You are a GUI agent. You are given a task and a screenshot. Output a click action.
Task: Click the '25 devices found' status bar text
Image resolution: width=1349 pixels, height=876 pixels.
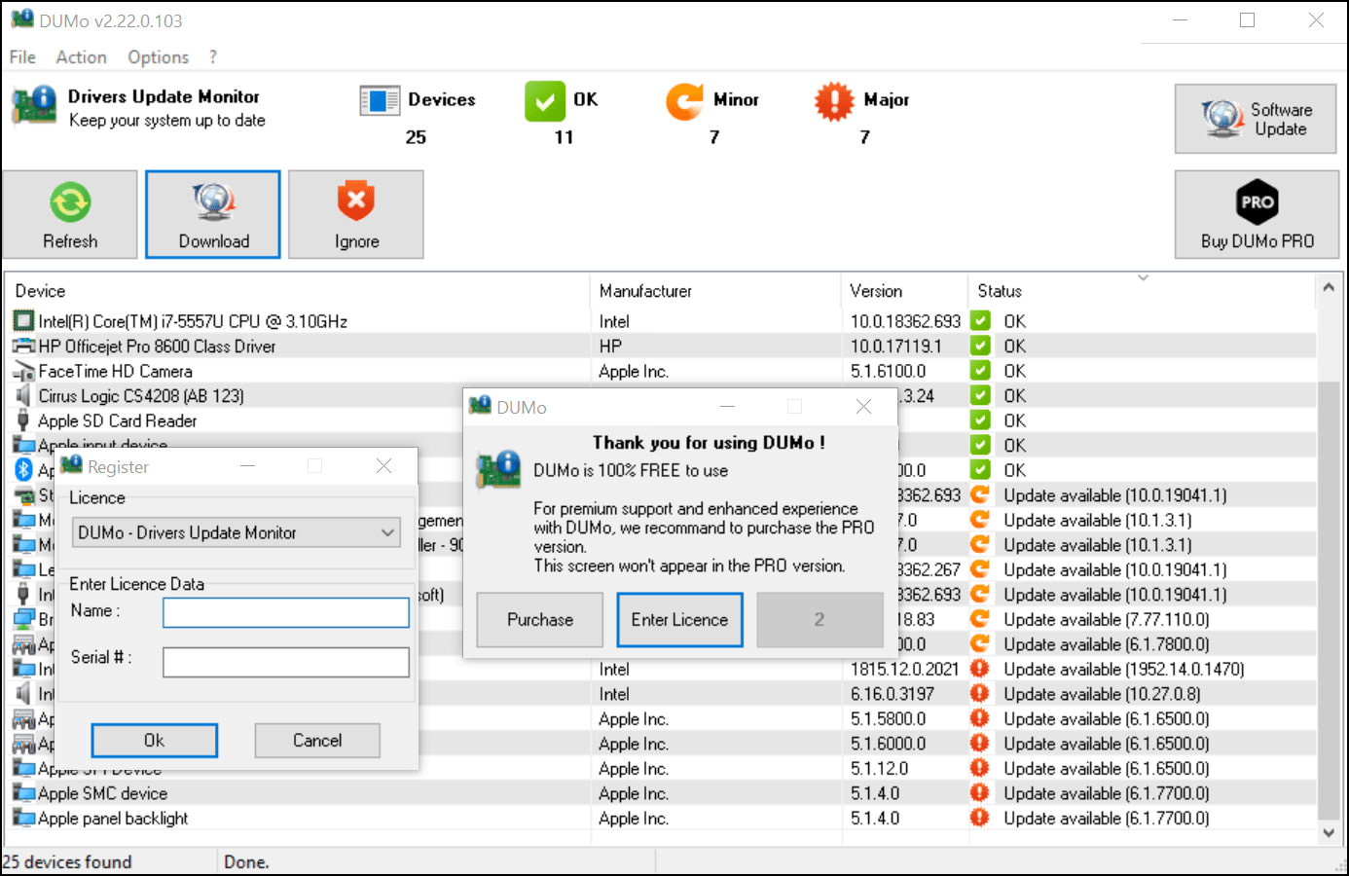point(67,861)
